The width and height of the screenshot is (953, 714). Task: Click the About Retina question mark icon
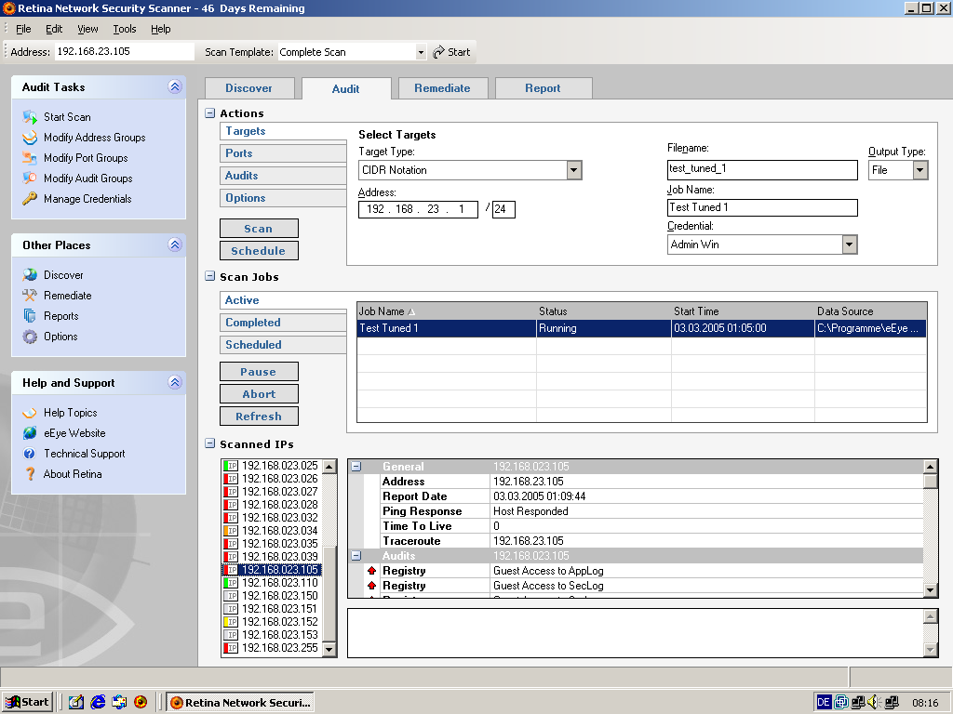pyautogui.click(x=30, y=474)
